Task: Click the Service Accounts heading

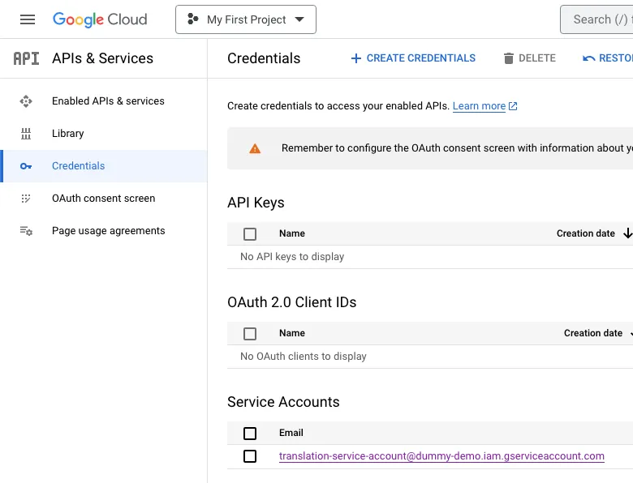Action: [x=283, y=402]
